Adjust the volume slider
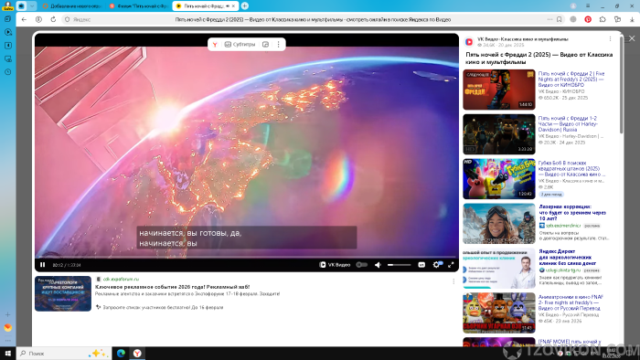640x360 pixels. click(400, 265)
